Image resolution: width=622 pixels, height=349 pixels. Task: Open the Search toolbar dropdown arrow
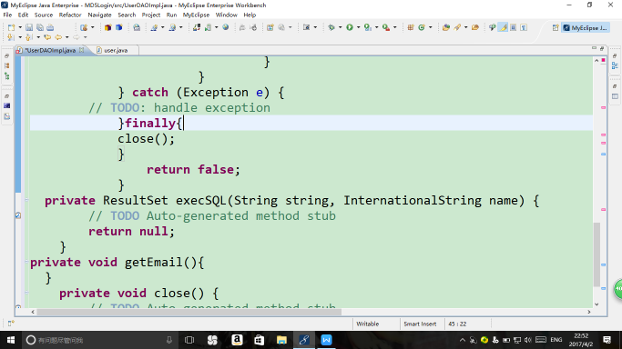pyautogui.click(x=465, y=27)
